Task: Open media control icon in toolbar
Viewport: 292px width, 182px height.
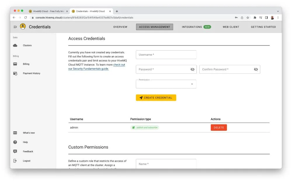Action: coord(260,17)
